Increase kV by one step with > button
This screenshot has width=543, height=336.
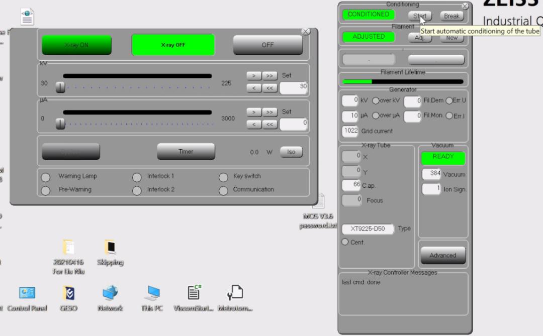[254, 75]
